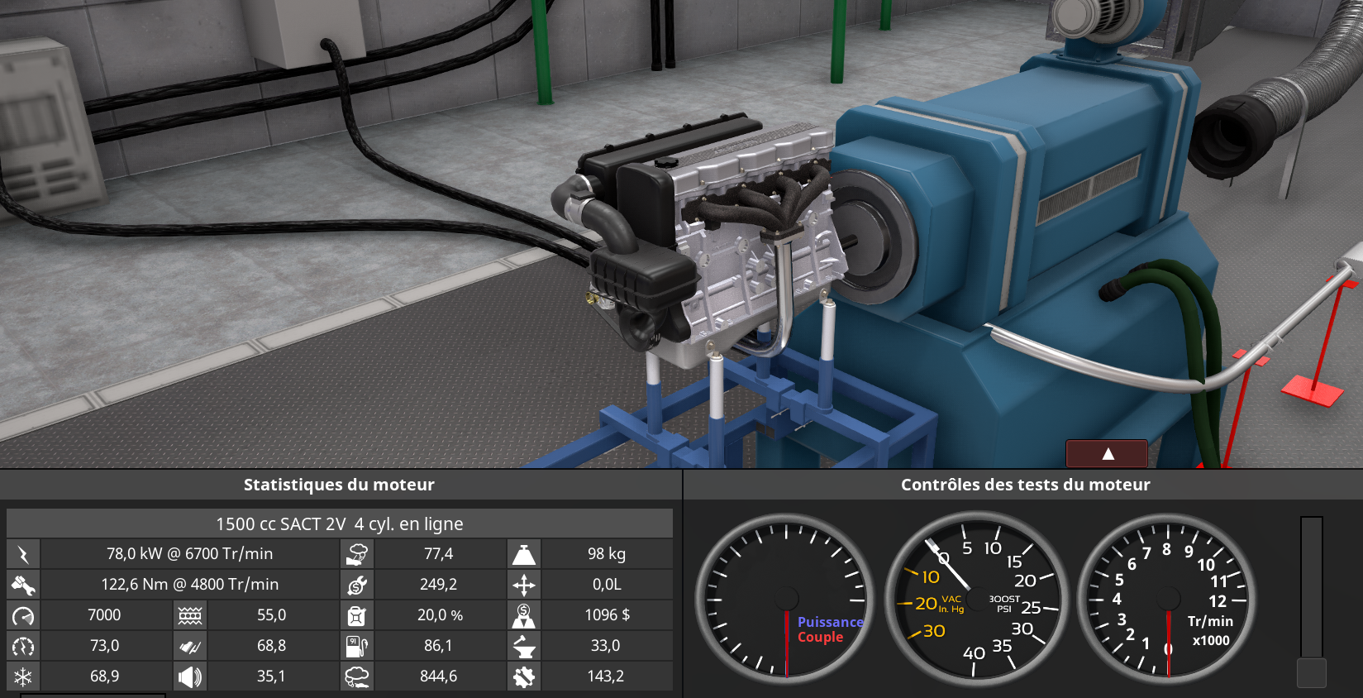The width and height of the screenshot is (1363, 698).
Task: Click the snowflake icon beside 68,9
Action: [x=23, y=676]
